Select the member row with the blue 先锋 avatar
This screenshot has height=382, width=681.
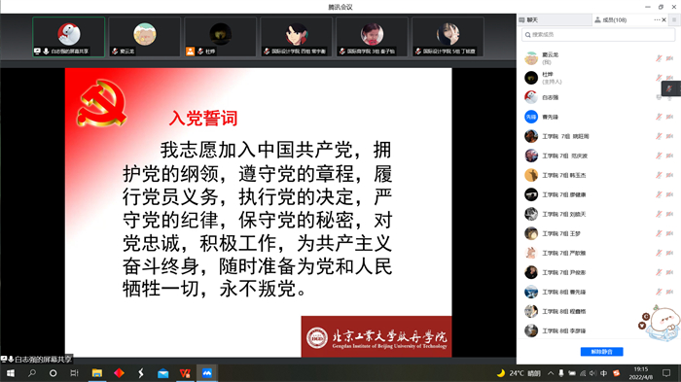(598, 117)
